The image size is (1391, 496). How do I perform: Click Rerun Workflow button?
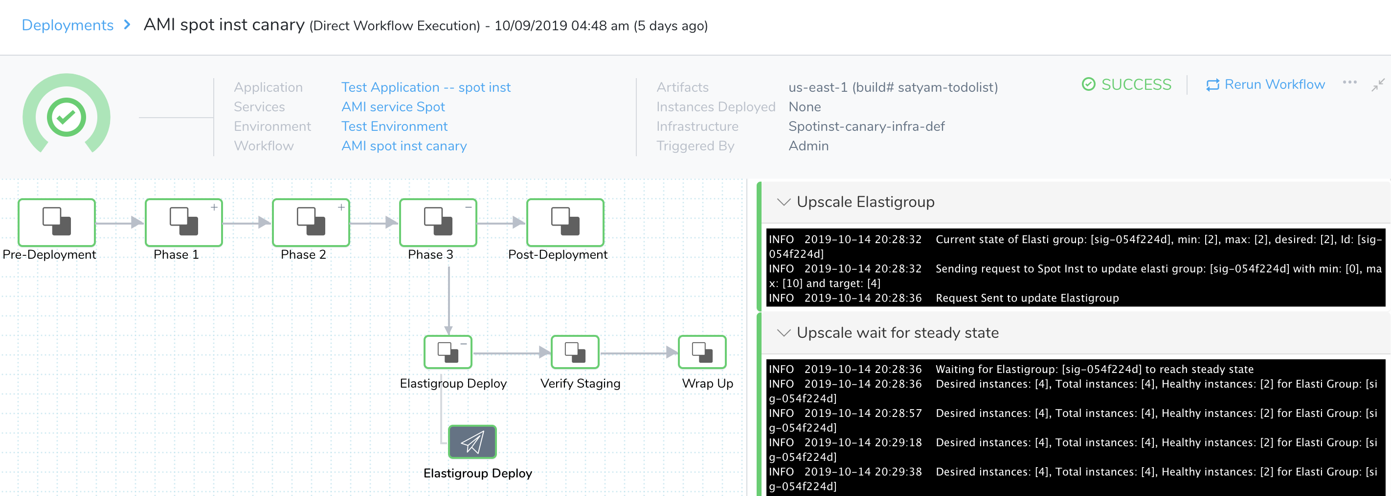[x=1265, y=84]
